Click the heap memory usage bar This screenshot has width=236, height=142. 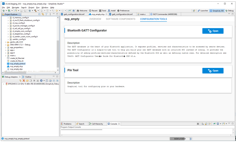coord(179,139)
